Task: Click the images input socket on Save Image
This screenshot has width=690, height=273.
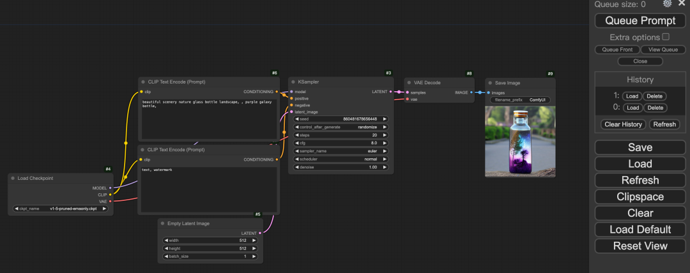Action: 489,92
